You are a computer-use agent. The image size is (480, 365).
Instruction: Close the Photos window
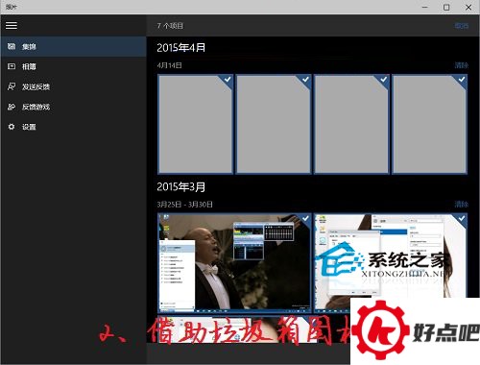tap(468, 7)
